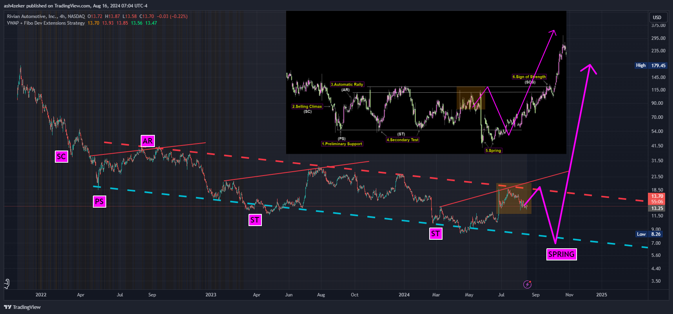Click the lightning bolt events icon near time axis
Screen dimensions: 673x314
point(528,284)
